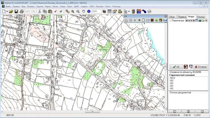The image size is (210, 118).
Task: Open the dropdown arrow at Info panel right
Action: (x=206, y=21)
